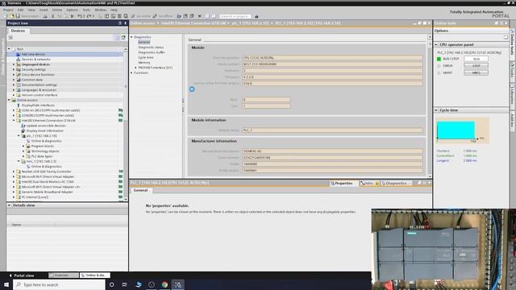Expand Security settings node
Image resolution: width=516 pixels, height=290 pixels.
click(14, 69)
